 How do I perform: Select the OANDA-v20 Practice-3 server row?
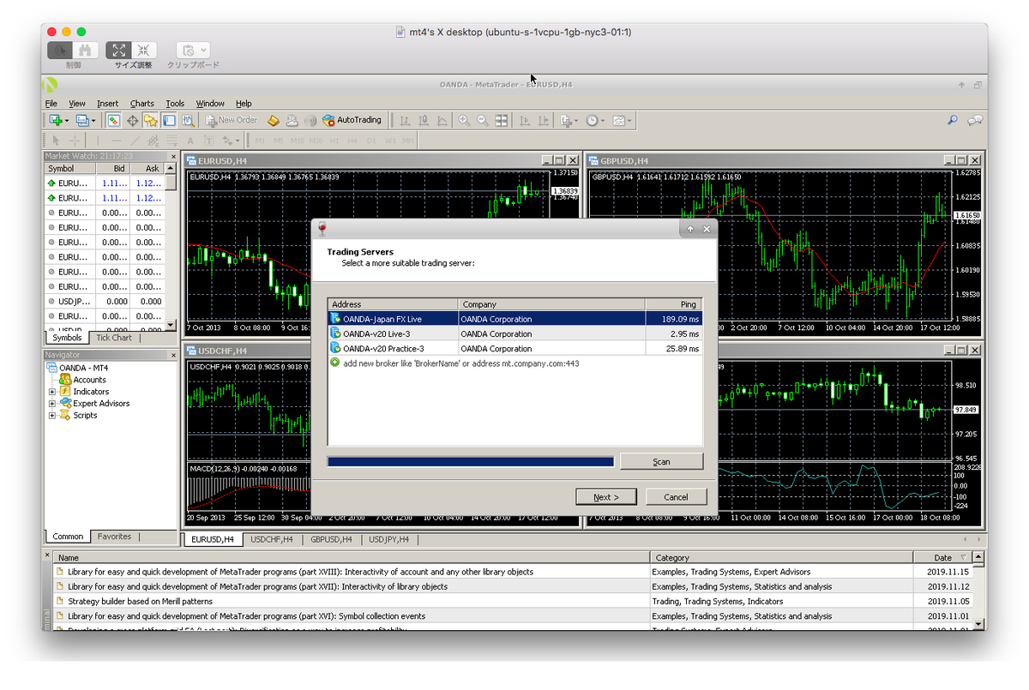coord(515,349)
